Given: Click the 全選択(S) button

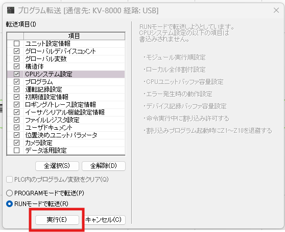Looking at the screenshot, I should (x=57, y=166).
